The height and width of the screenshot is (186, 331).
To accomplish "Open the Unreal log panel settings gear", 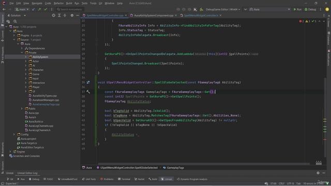I will [x=318, y=173].
